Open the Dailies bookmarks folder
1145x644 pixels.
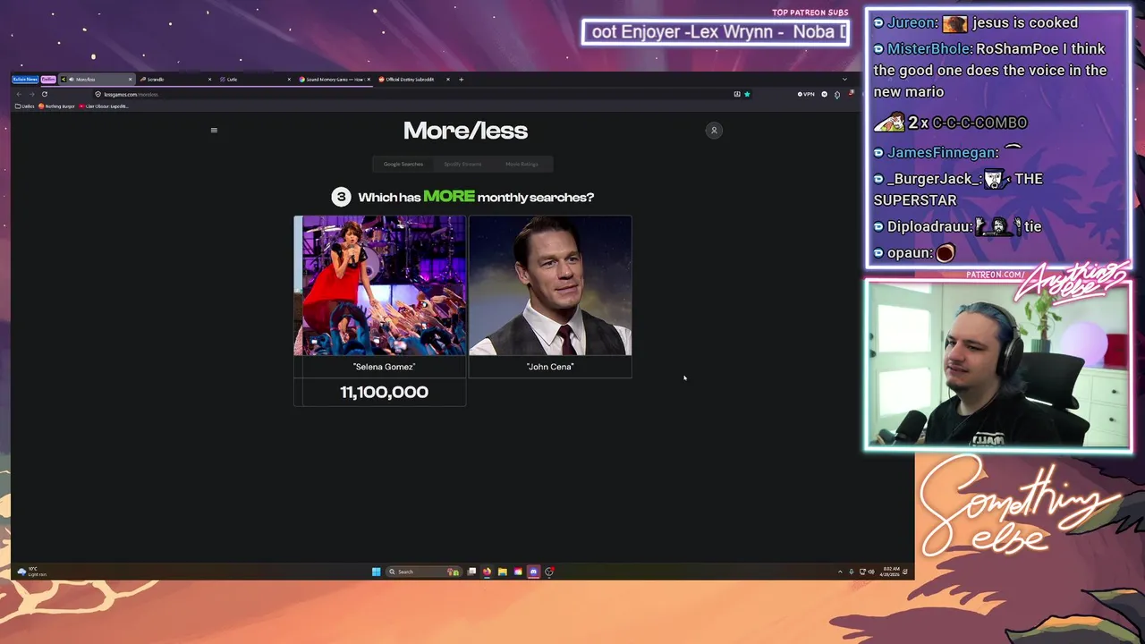(25, 106)
